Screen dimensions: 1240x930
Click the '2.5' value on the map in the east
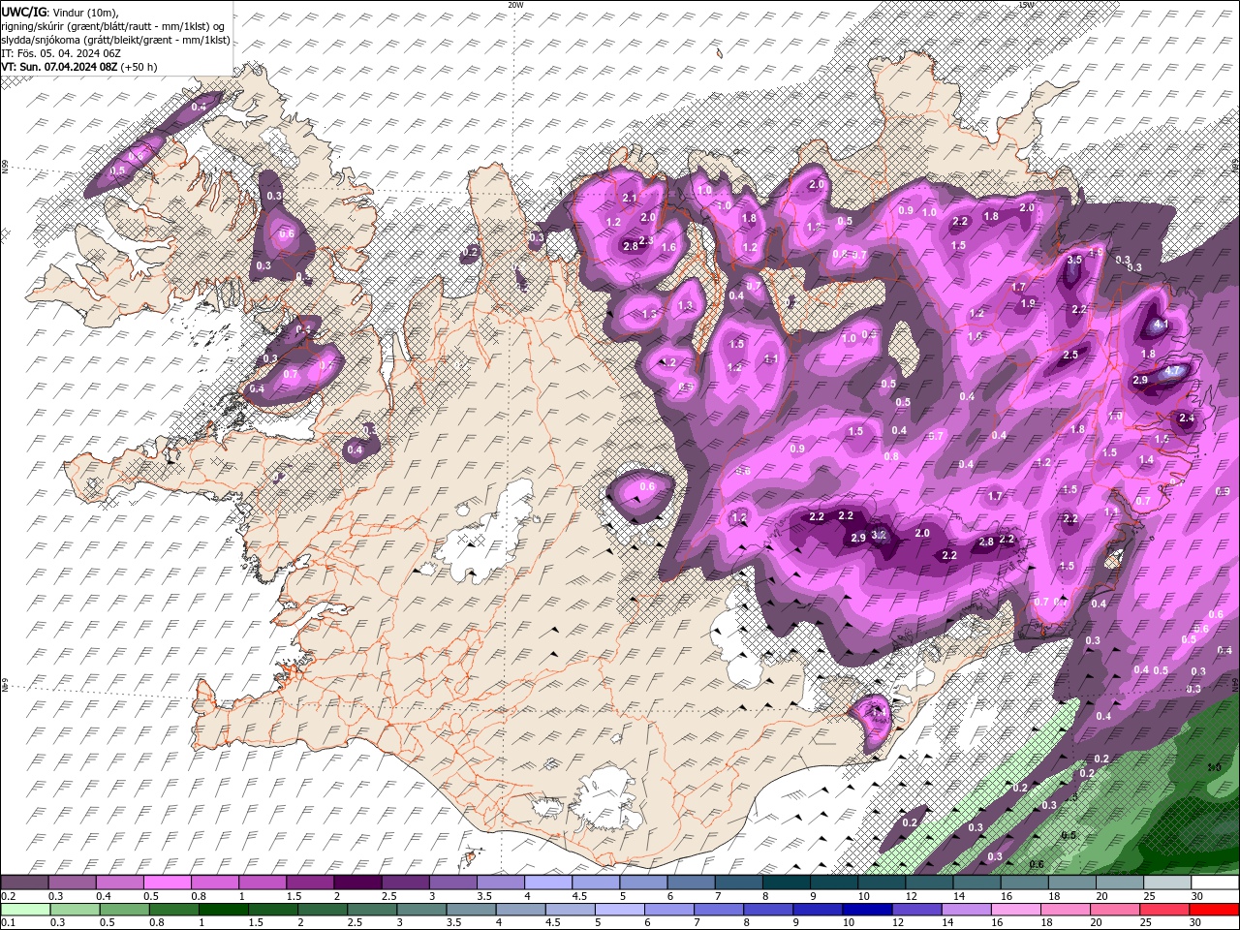coord(1070,356)
